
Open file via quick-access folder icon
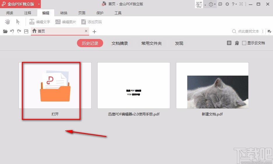(x=6, y=31)
